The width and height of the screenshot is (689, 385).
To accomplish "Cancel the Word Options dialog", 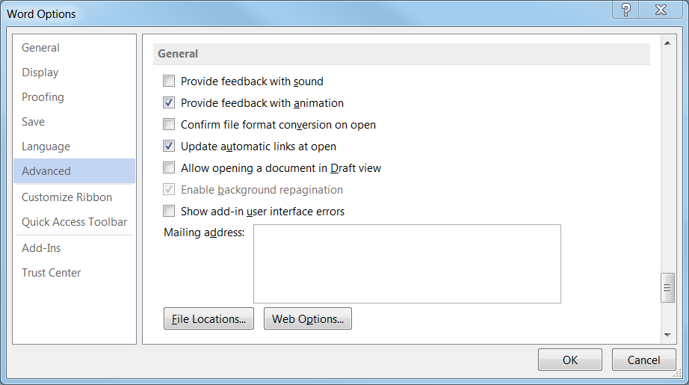I will [x=643, y=360].
